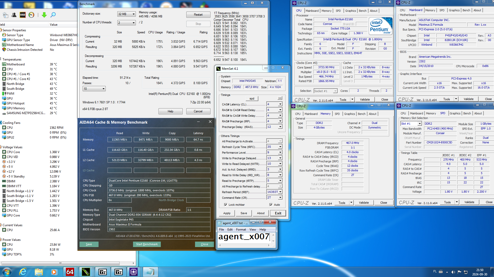This screenshot has height=277, width=494.
Task: Select the North Bridge temperature row
Action: [x=39, y=84]
